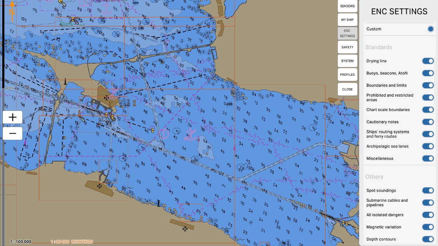Disable Buoys, beacons, AtoN toggle
This screenshot has height=246, width=438.
[428, 73]
